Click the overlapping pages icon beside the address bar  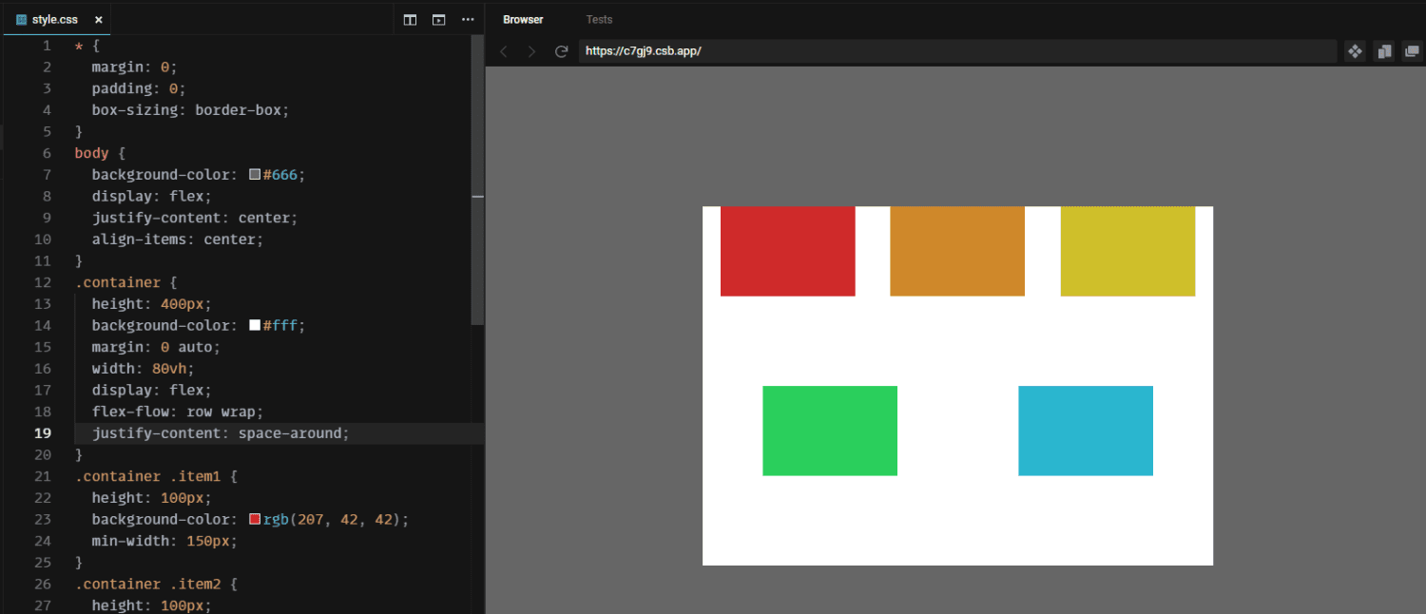(1384, 51)
